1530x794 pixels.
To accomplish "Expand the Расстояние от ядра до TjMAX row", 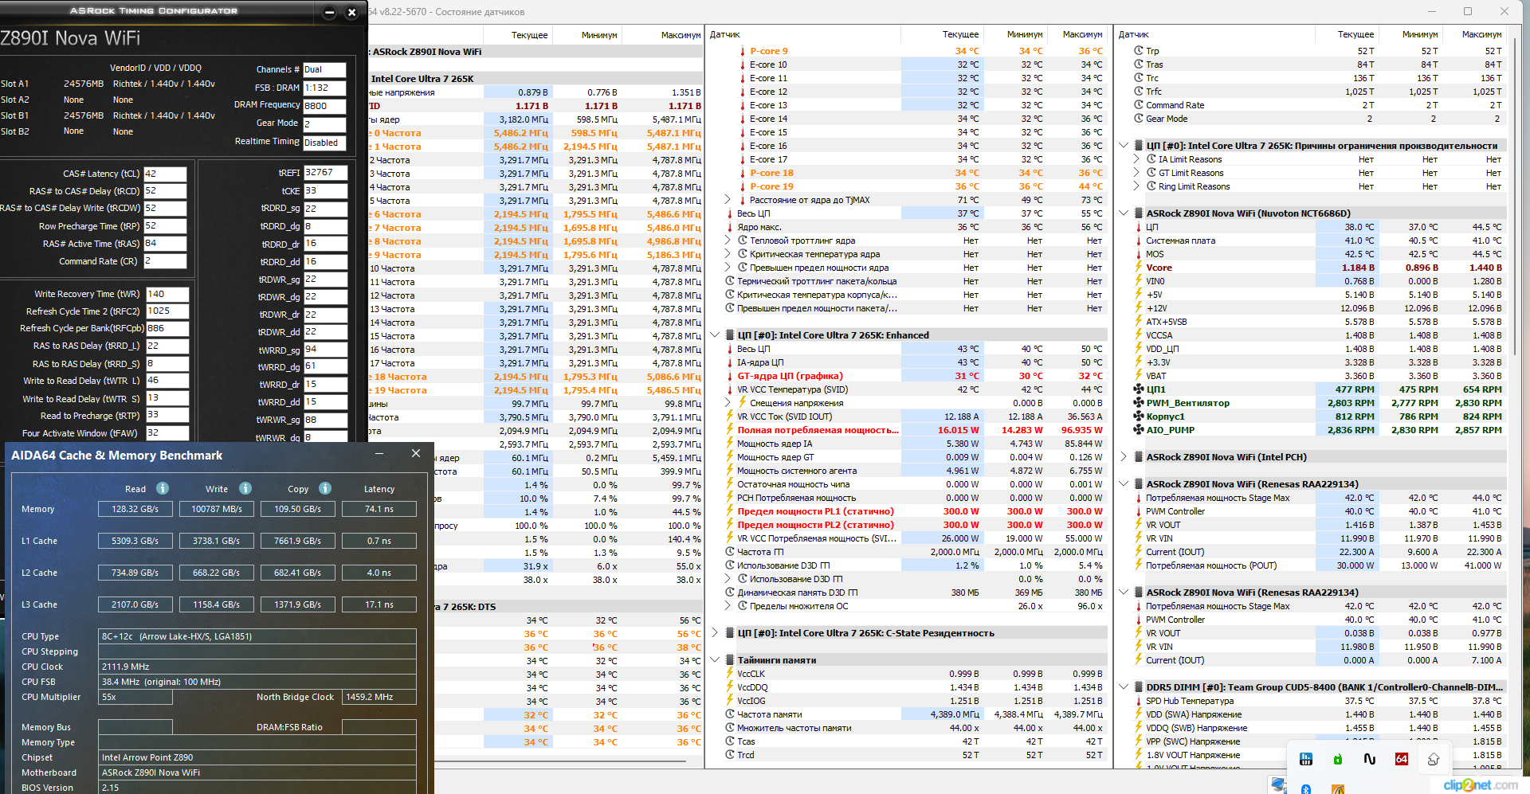I will pos(728,200).
